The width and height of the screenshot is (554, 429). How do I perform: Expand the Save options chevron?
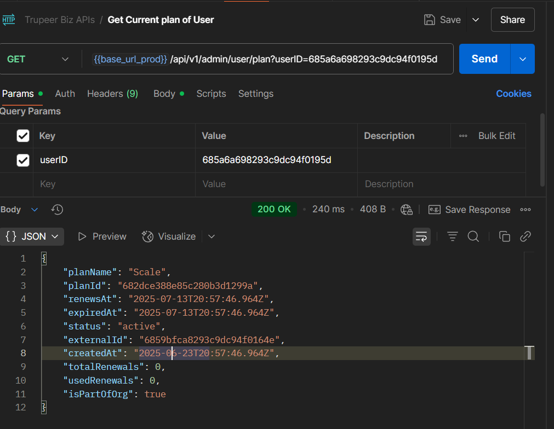(x=476, y=20)
